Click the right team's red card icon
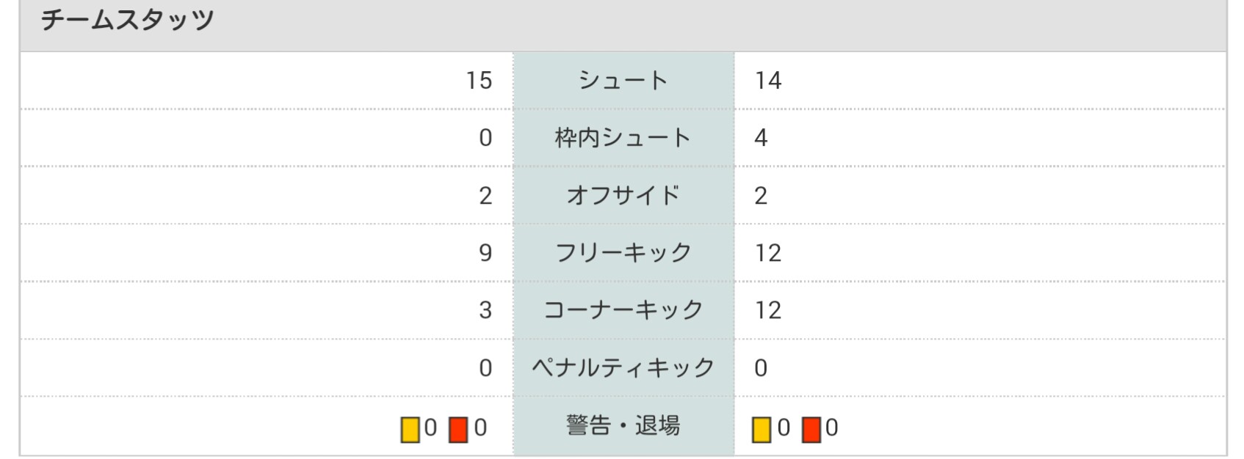The height and width of the screenshot is (459, 1244). tap(811, 429)
